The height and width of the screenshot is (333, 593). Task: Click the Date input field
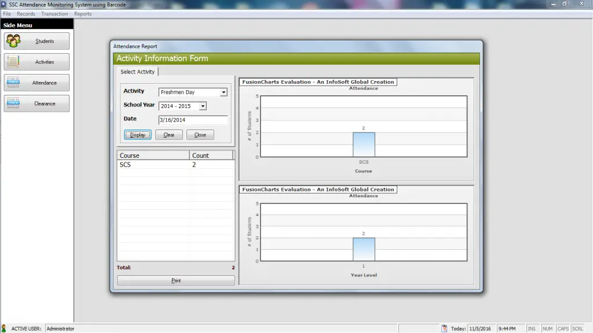(193, 120)
